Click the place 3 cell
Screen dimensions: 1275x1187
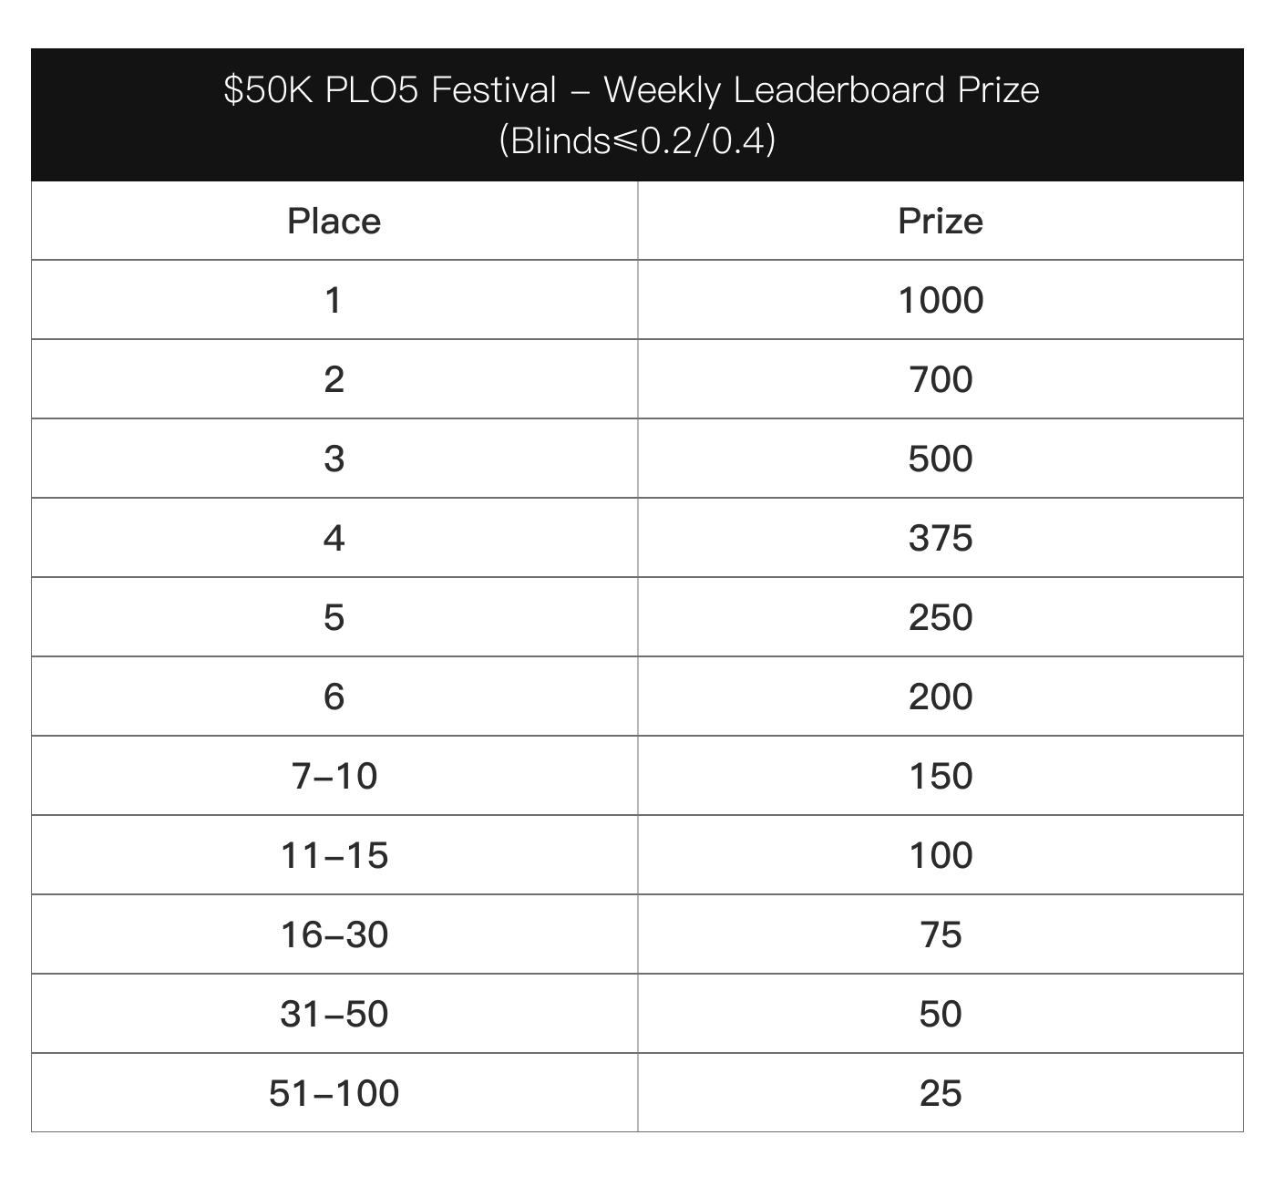coord(334,459)
